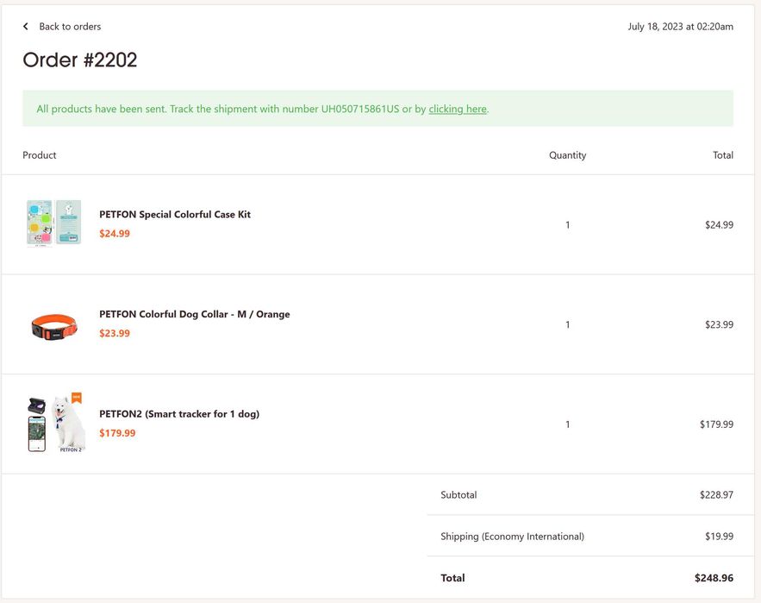761x603 pixels.
Task: Go to Back to orders
Action: tap(70, 27)
